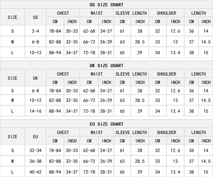Select the US size 2-4 cell
Screen dimensions: 213x177
pos(36,31)
